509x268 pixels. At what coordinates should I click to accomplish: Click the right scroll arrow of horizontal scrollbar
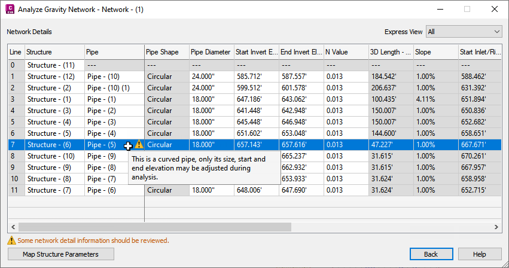pyautogui.click(x=496, y=227)
